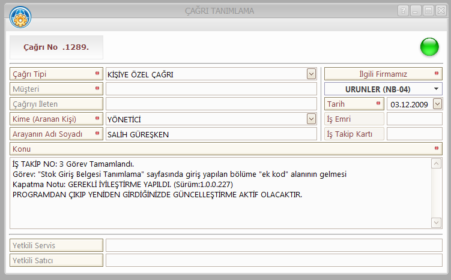Viewport: 451px width, 280px height.
Task: Click the Konu header bar
Action: click(222, 148)
